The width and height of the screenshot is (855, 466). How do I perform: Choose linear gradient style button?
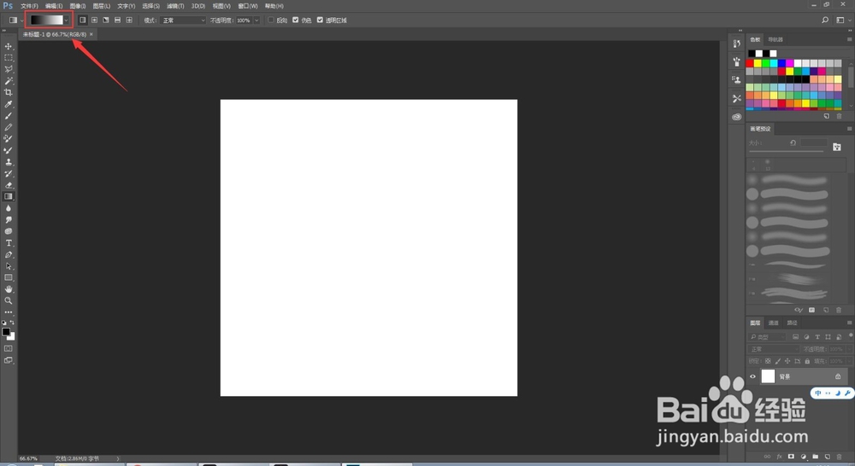82,20
